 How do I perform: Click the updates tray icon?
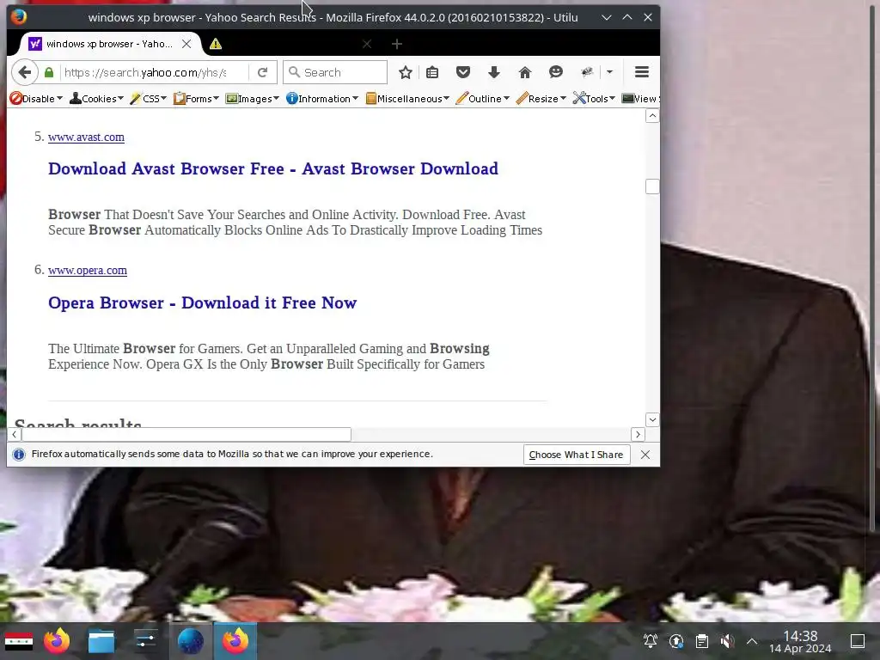click(x=676, y=641)
